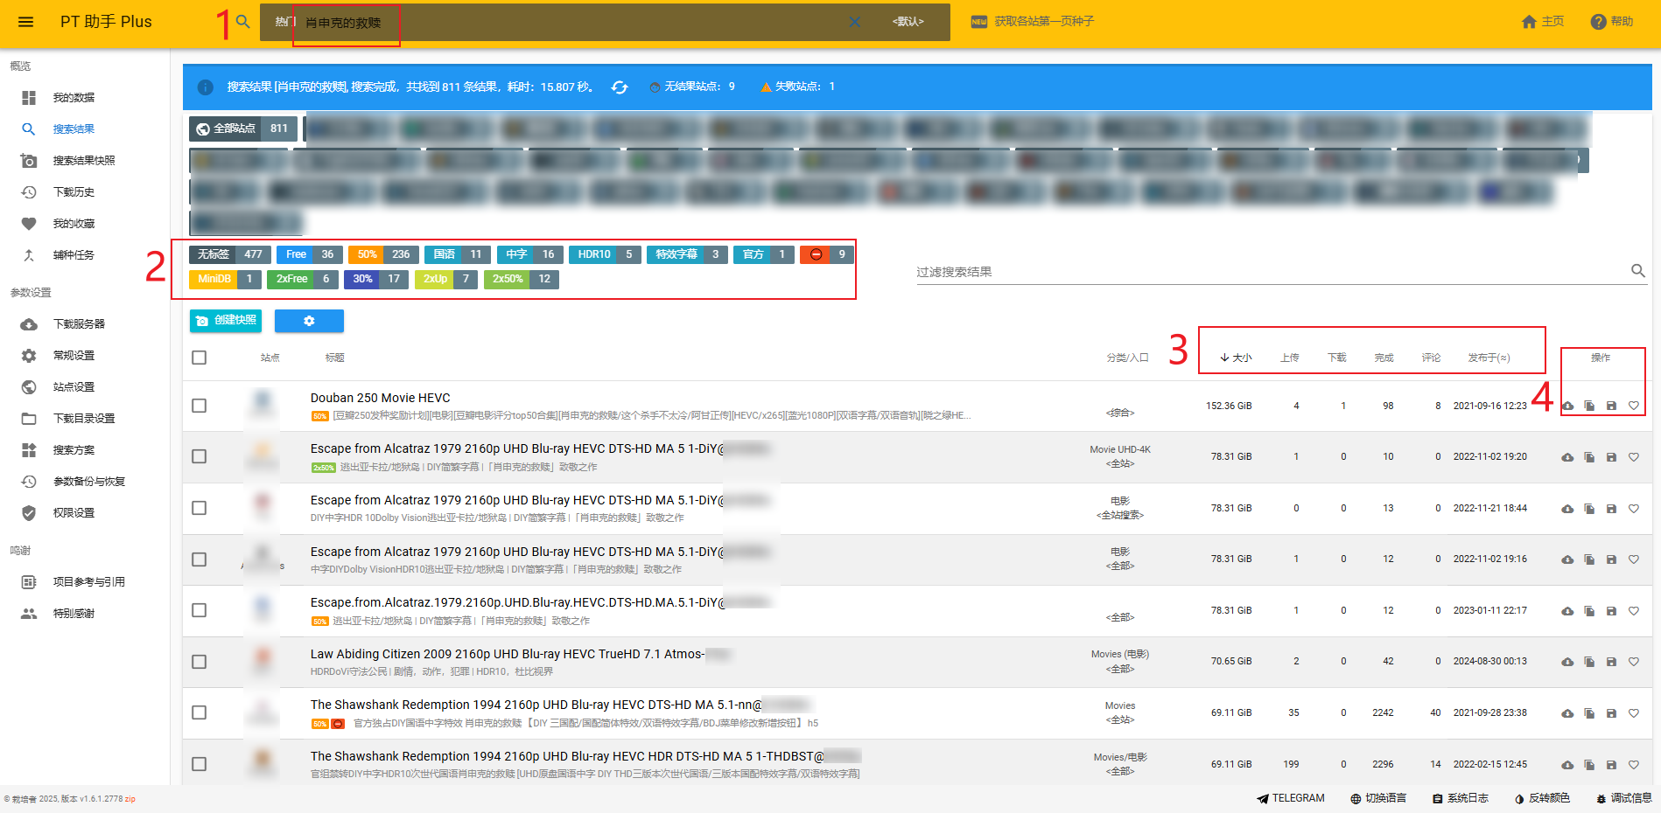Filter by the blue Free tag
Viewport: 1661px width, 813px height.
pos(297,254)
